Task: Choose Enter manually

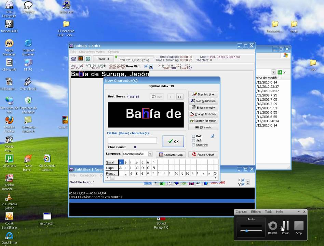Action: [203, 108]
